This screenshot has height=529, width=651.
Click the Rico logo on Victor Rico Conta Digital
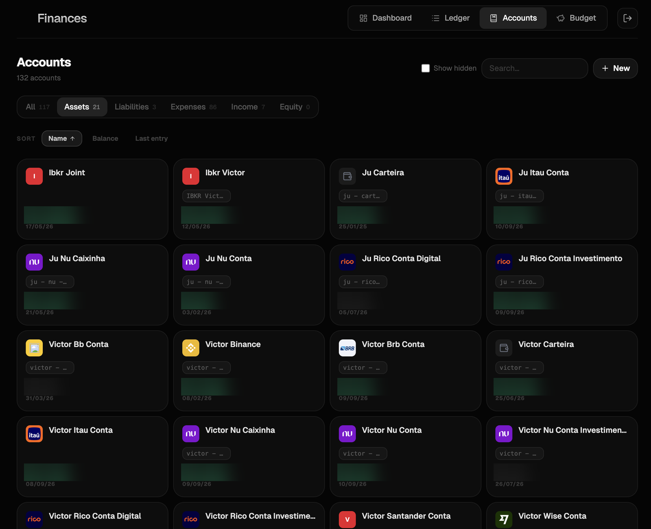(x=34, y=520)
